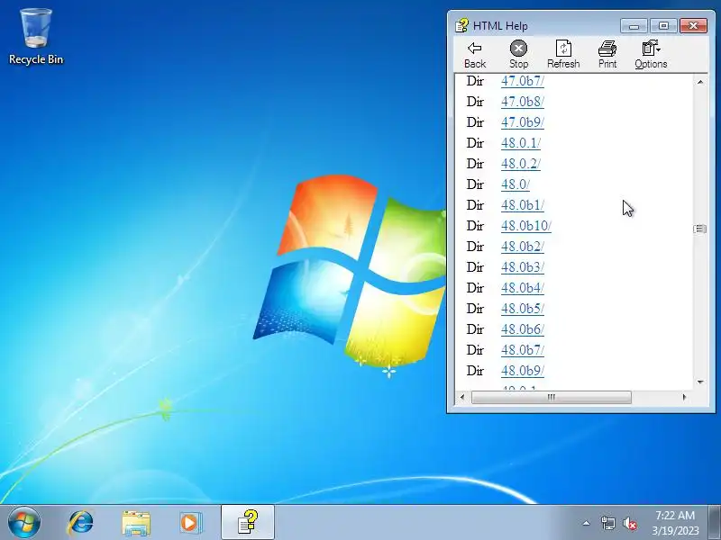This screenshot has width=721, height=540.
Task: Open the Recycle Bin desktop icon
Action: click(36, 37)
